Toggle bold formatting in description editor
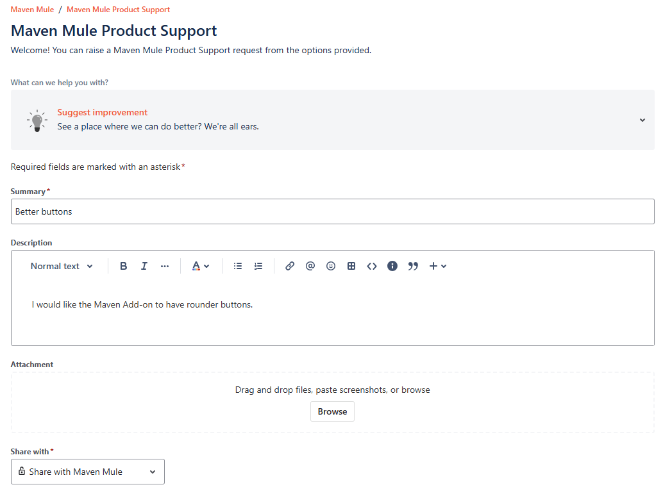Image resolution: width=663 pixels, height=487 pixels. coord(124,266)
